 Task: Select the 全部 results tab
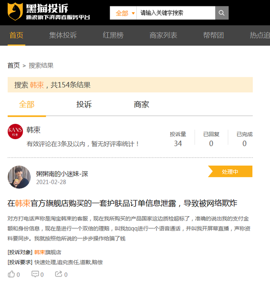click(x=27, y=104)
